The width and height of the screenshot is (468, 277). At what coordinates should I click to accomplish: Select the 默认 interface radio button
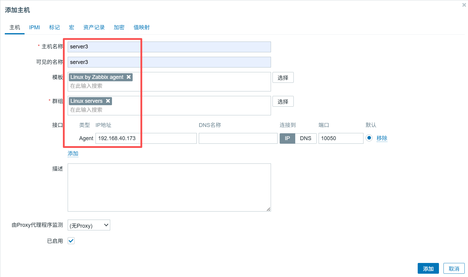(x=369, y=138)
